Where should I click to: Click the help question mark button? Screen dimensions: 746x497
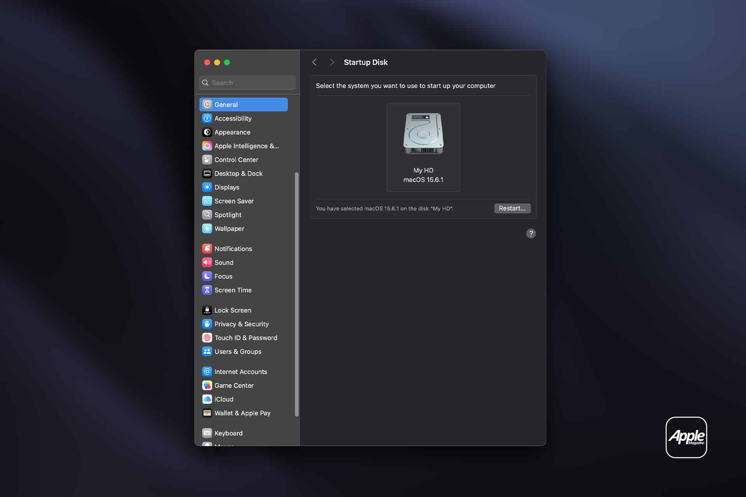coord(531,233)
